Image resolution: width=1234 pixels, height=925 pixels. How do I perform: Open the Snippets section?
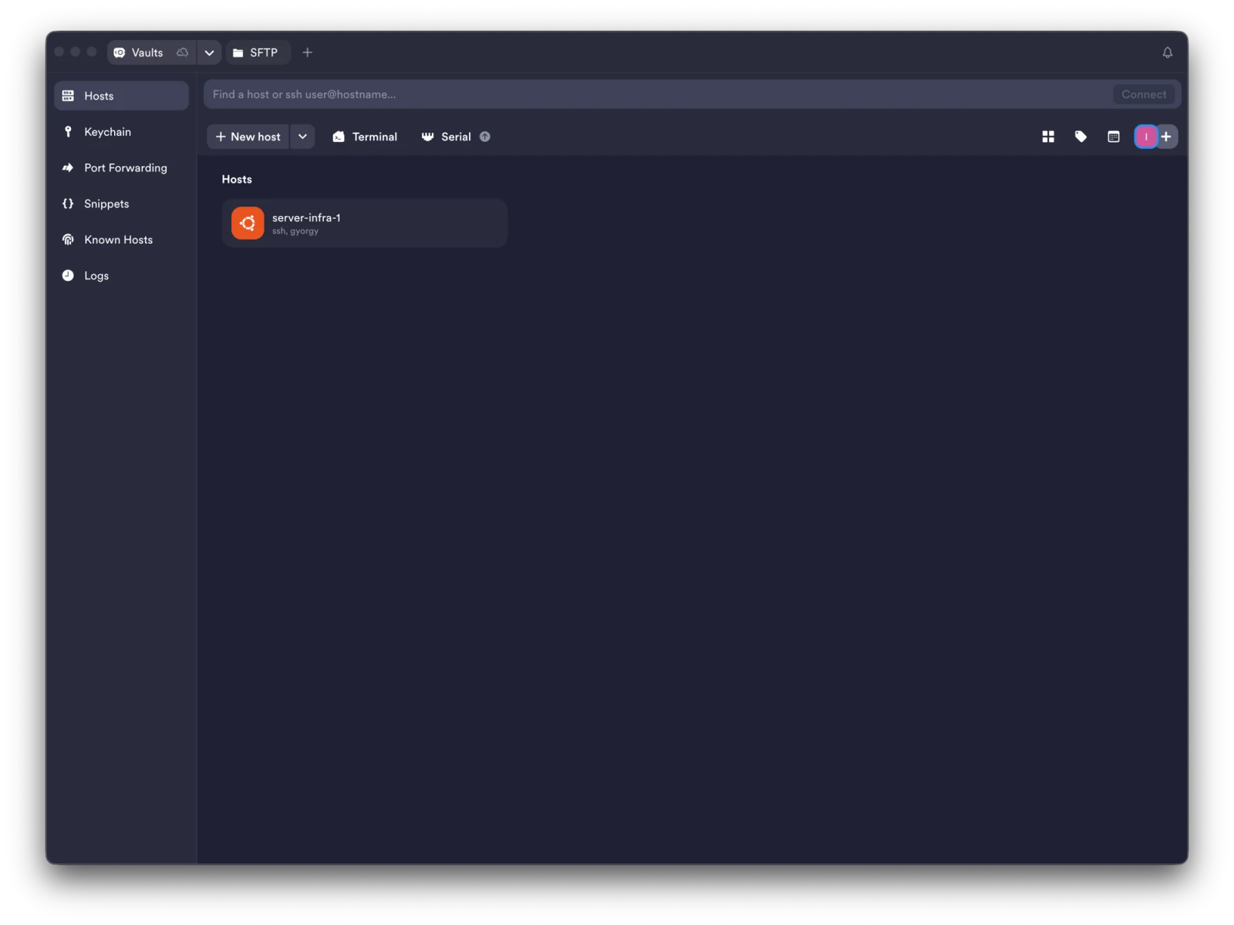coord(121,203)
